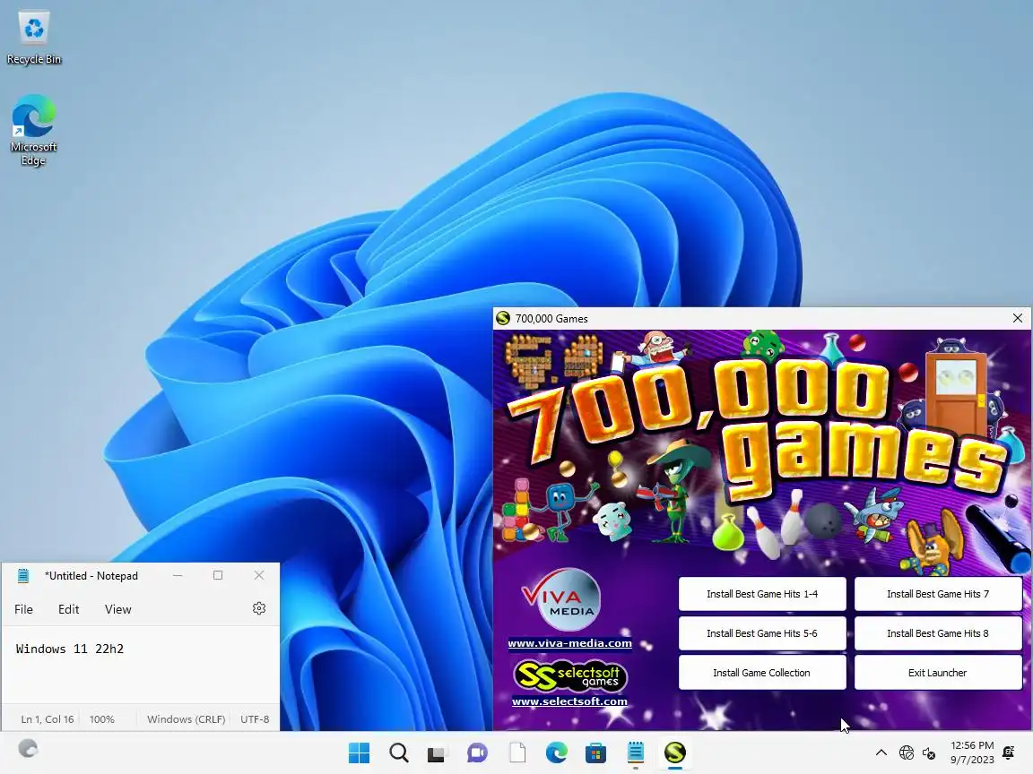Click the UTF-8 encoding status

(x=255, y=719)
